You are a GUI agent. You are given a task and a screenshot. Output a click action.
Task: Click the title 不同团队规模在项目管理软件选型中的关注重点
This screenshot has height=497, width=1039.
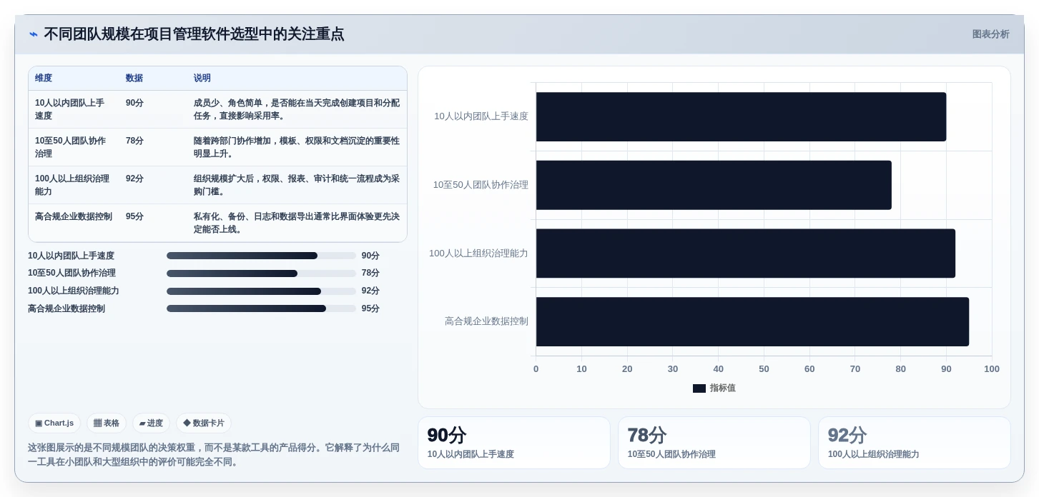[194, 34]
